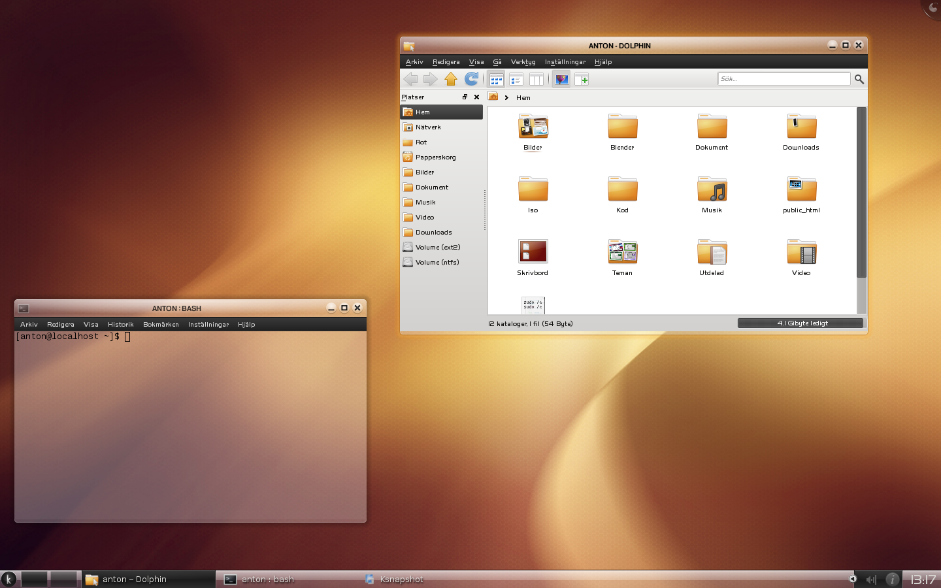This screenshot has height=588, width=941.
Task: Select Musik in the Platser sidebar
Action: tap(442, 203)
